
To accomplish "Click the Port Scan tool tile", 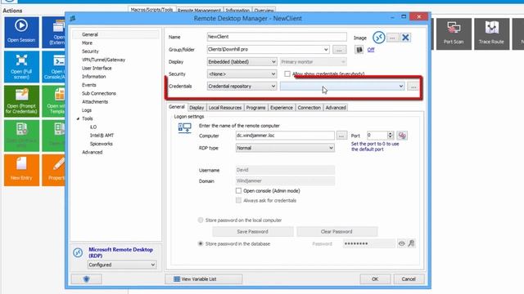I will [454, 34].
